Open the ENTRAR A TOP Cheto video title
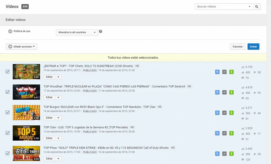This screenshot has height=164, width=271. click(88, 66)
